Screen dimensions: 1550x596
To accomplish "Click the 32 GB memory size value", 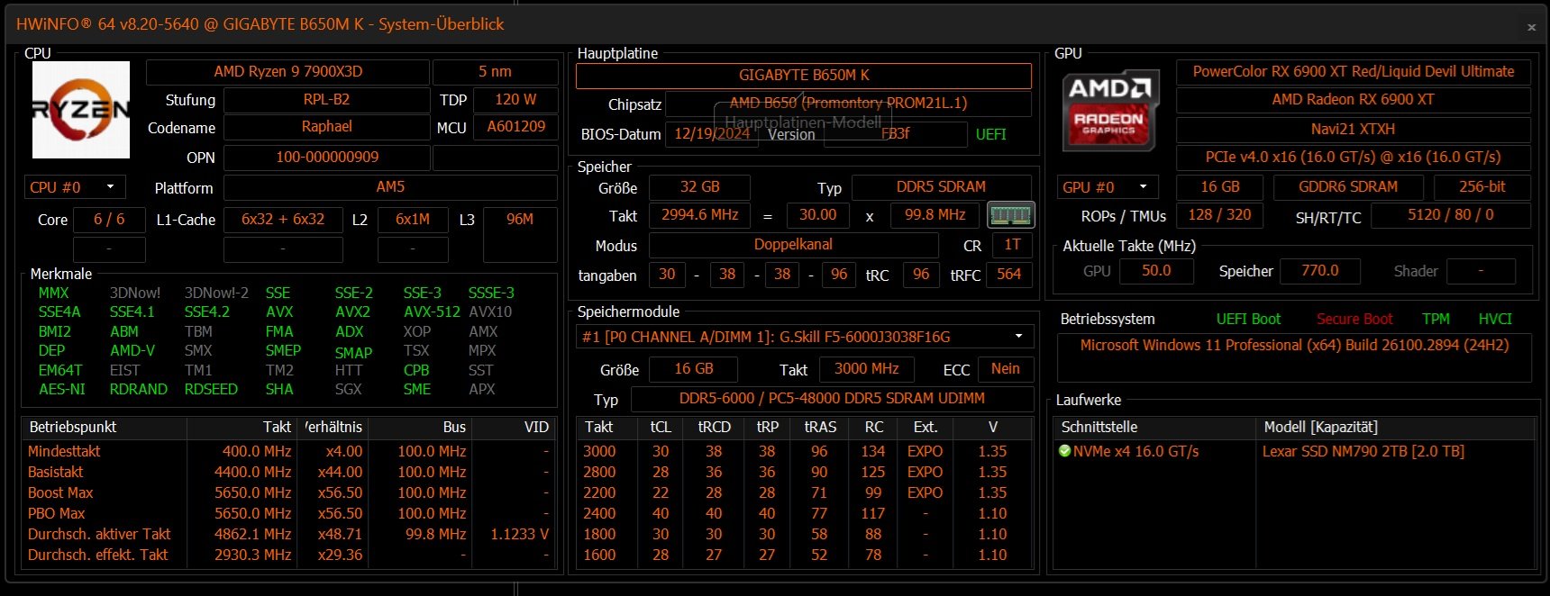I will [699, 187].
